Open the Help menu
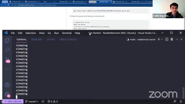185x104 pixels. point(77,33)
